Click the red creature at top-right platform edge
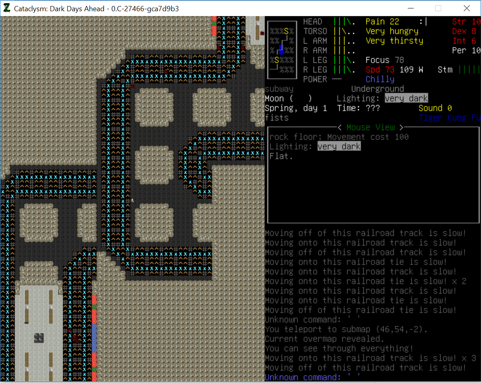 tap(261, 33)
